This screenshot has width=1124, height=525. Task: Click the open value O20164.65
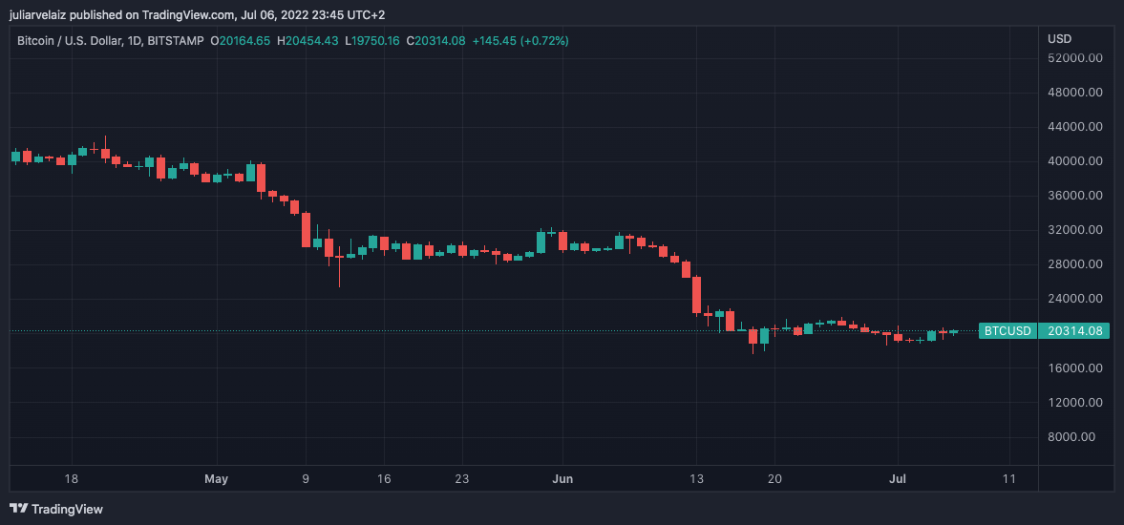241,40
